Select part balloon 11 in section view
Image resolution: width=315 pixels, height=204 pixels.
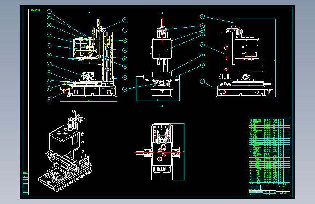[x=125, y=50]
